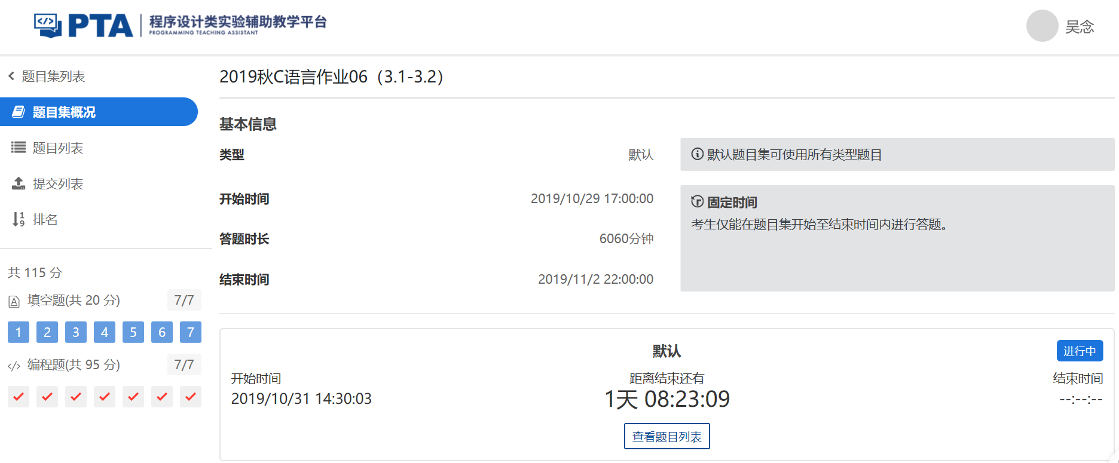Click the 进行中 status badge

(1079, 351)
